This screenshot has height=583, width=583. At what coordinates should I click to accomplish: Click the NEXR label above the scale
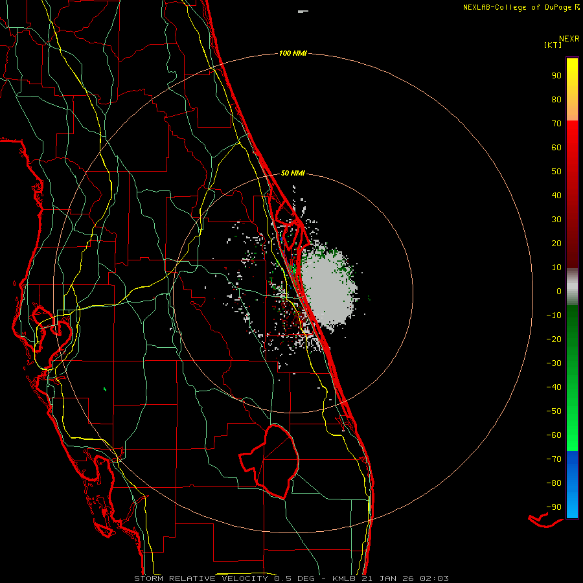tap(569, 39)
